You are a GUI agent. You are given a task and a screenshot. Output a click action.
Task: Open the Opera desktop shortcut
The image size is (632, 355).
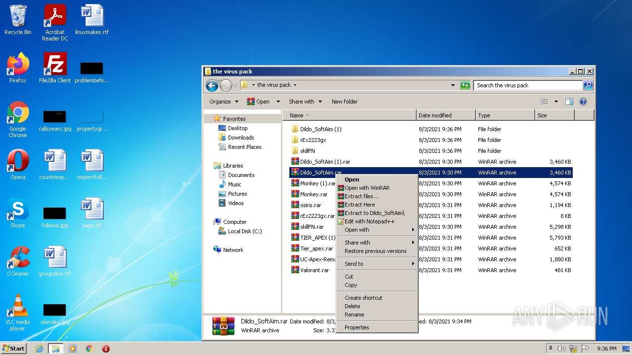18,165
